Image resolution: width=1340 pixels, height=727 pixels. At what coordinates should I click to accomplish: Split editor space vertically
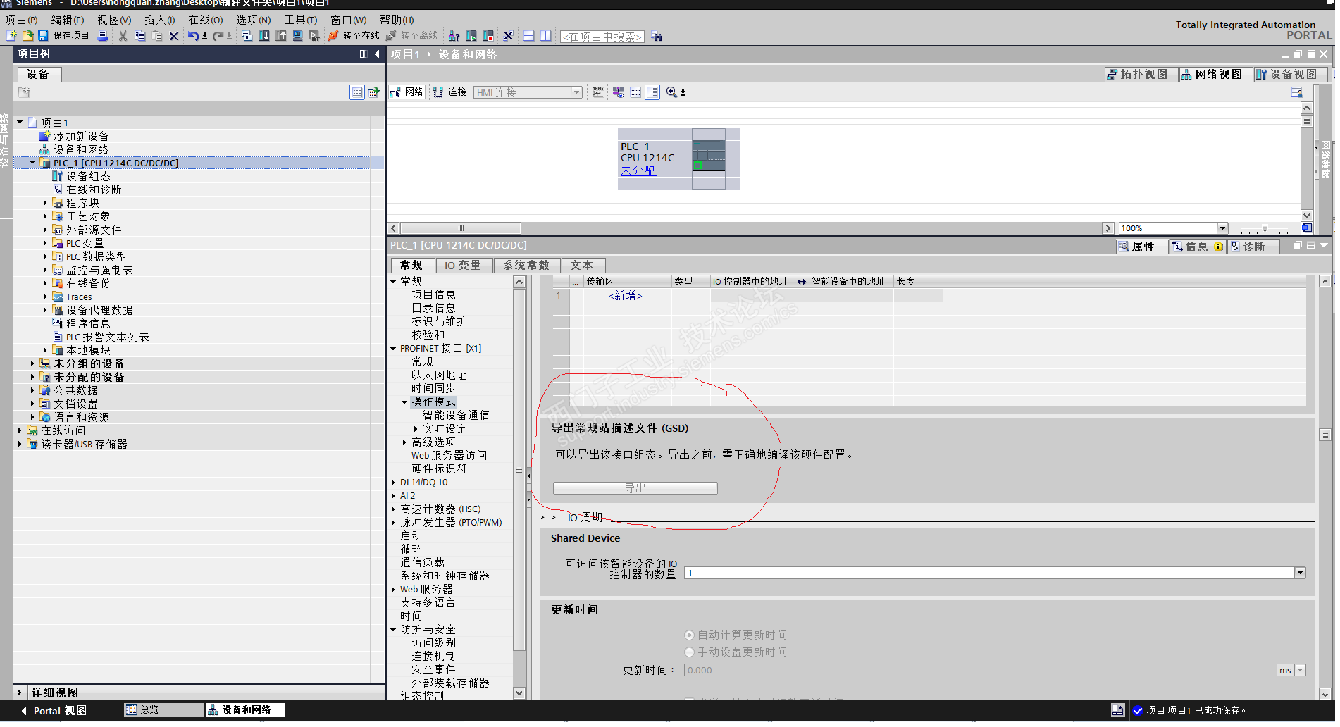click(x=546, y=36)
